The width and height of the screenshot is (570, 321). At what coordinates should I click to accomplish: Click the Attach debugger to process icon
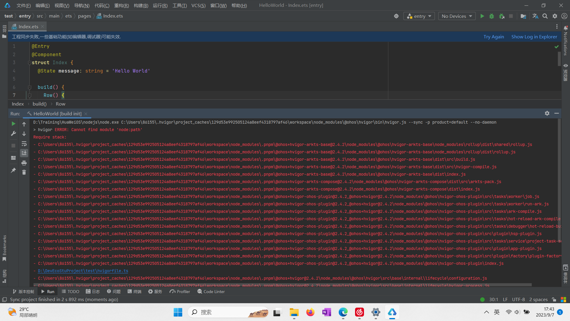click(502, 16)
